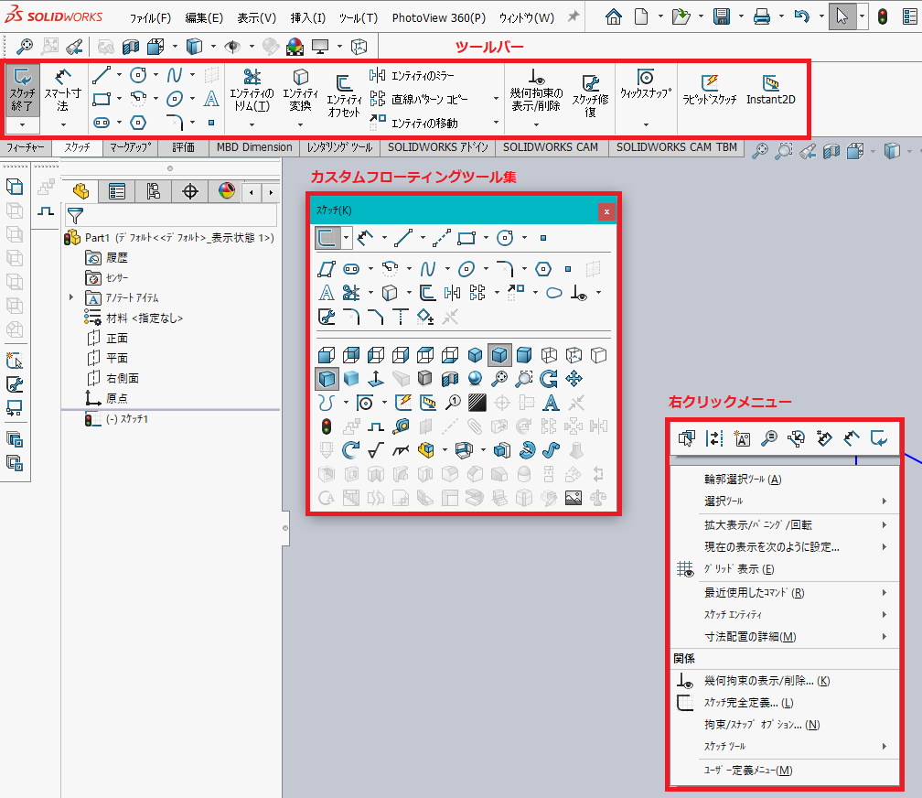Toggle the ラピッドスケッチ rapid sketch mode

tap(709, 90)
